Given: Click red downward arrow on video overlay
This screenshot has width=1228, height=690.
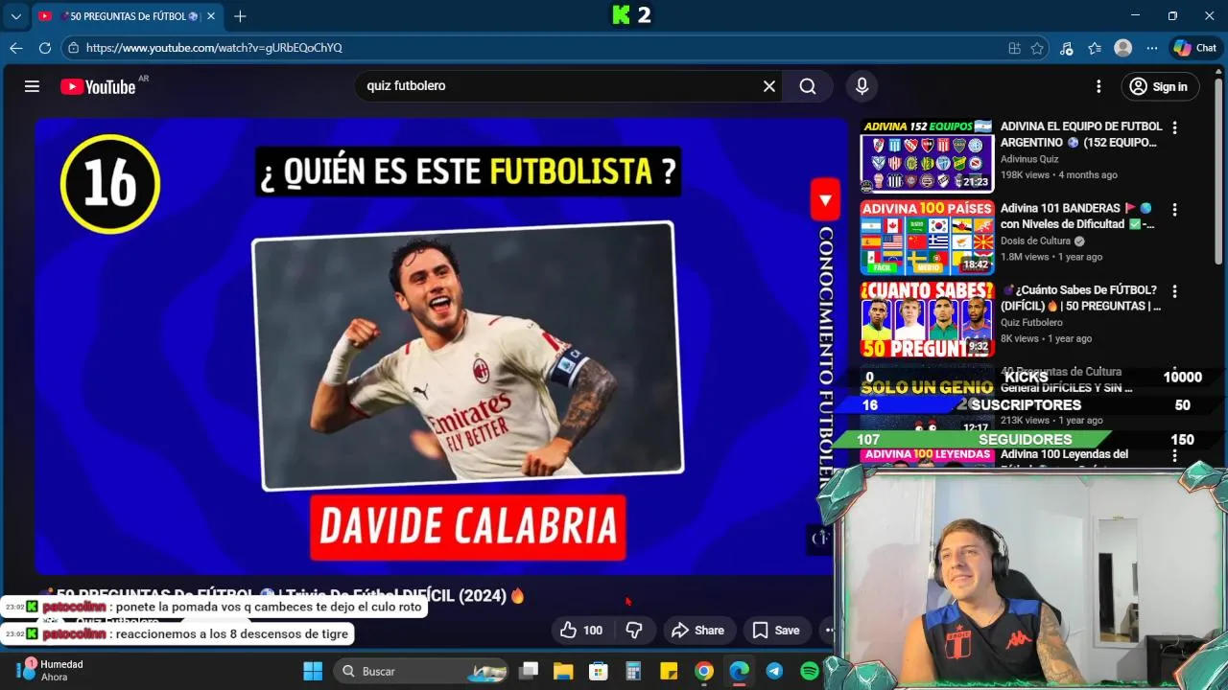Looking at the screenshot, I should pos(825,200).
